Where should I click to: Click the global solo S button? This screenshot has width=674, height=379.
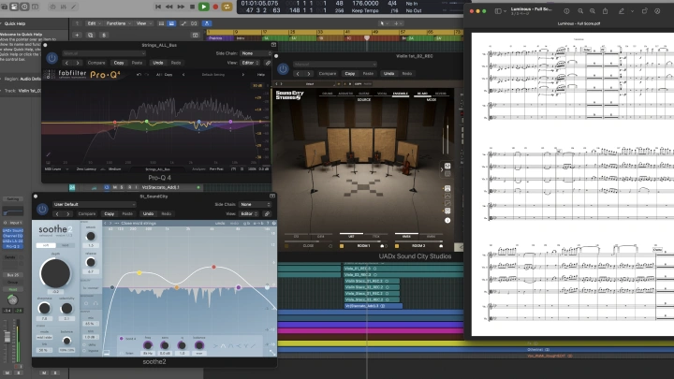click(x=104, y=35)
